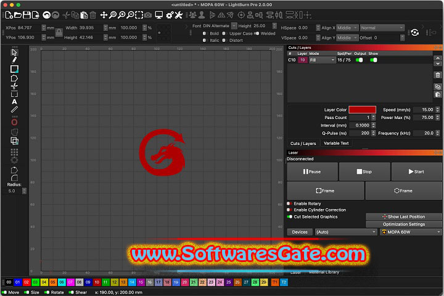Click the Pan view arrows icon
This screenshot has height=296, width=444.
tap(104, 15)
